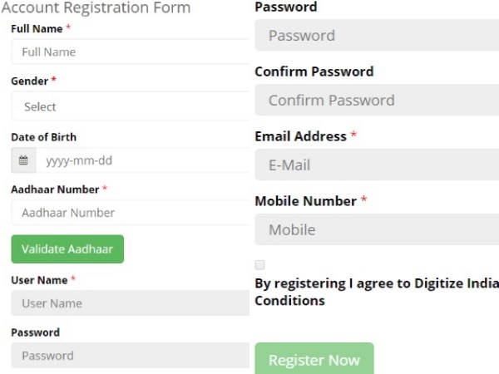Click the Date of Birth label

[x=43, y=137]
